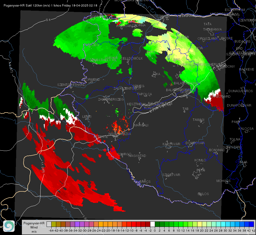Click the 'Poganyvar-HR Wind m/s' legend title
The width and height of the screenshot is (256, 235).
(34, 227)
